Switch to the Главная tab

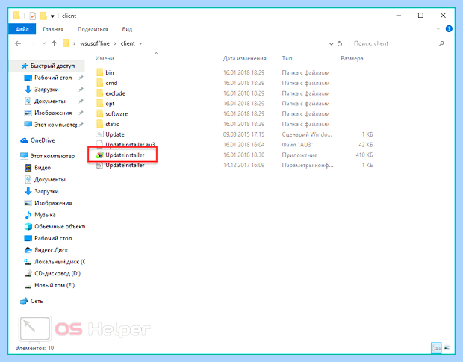click(x=53, y=29)
